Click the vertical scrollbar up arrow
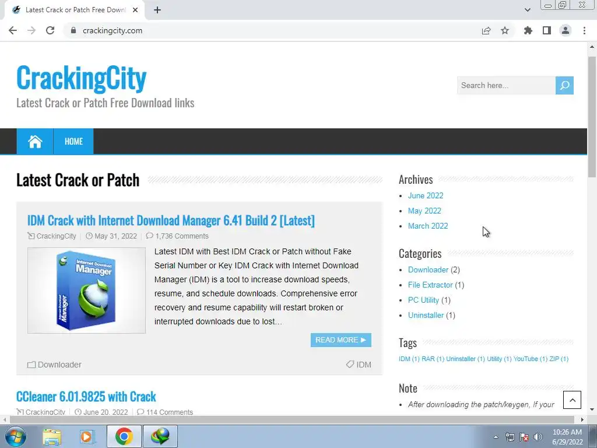The height and width of the screenshot is (448, 597). pos(592,47)
